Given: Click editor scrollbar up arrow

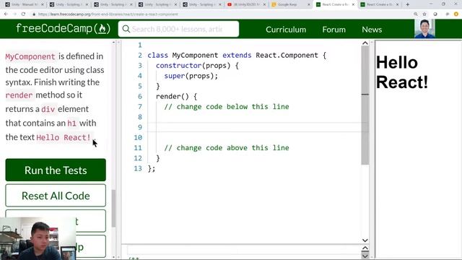Looking at the screenshot, I should click(x=365, y=43).
